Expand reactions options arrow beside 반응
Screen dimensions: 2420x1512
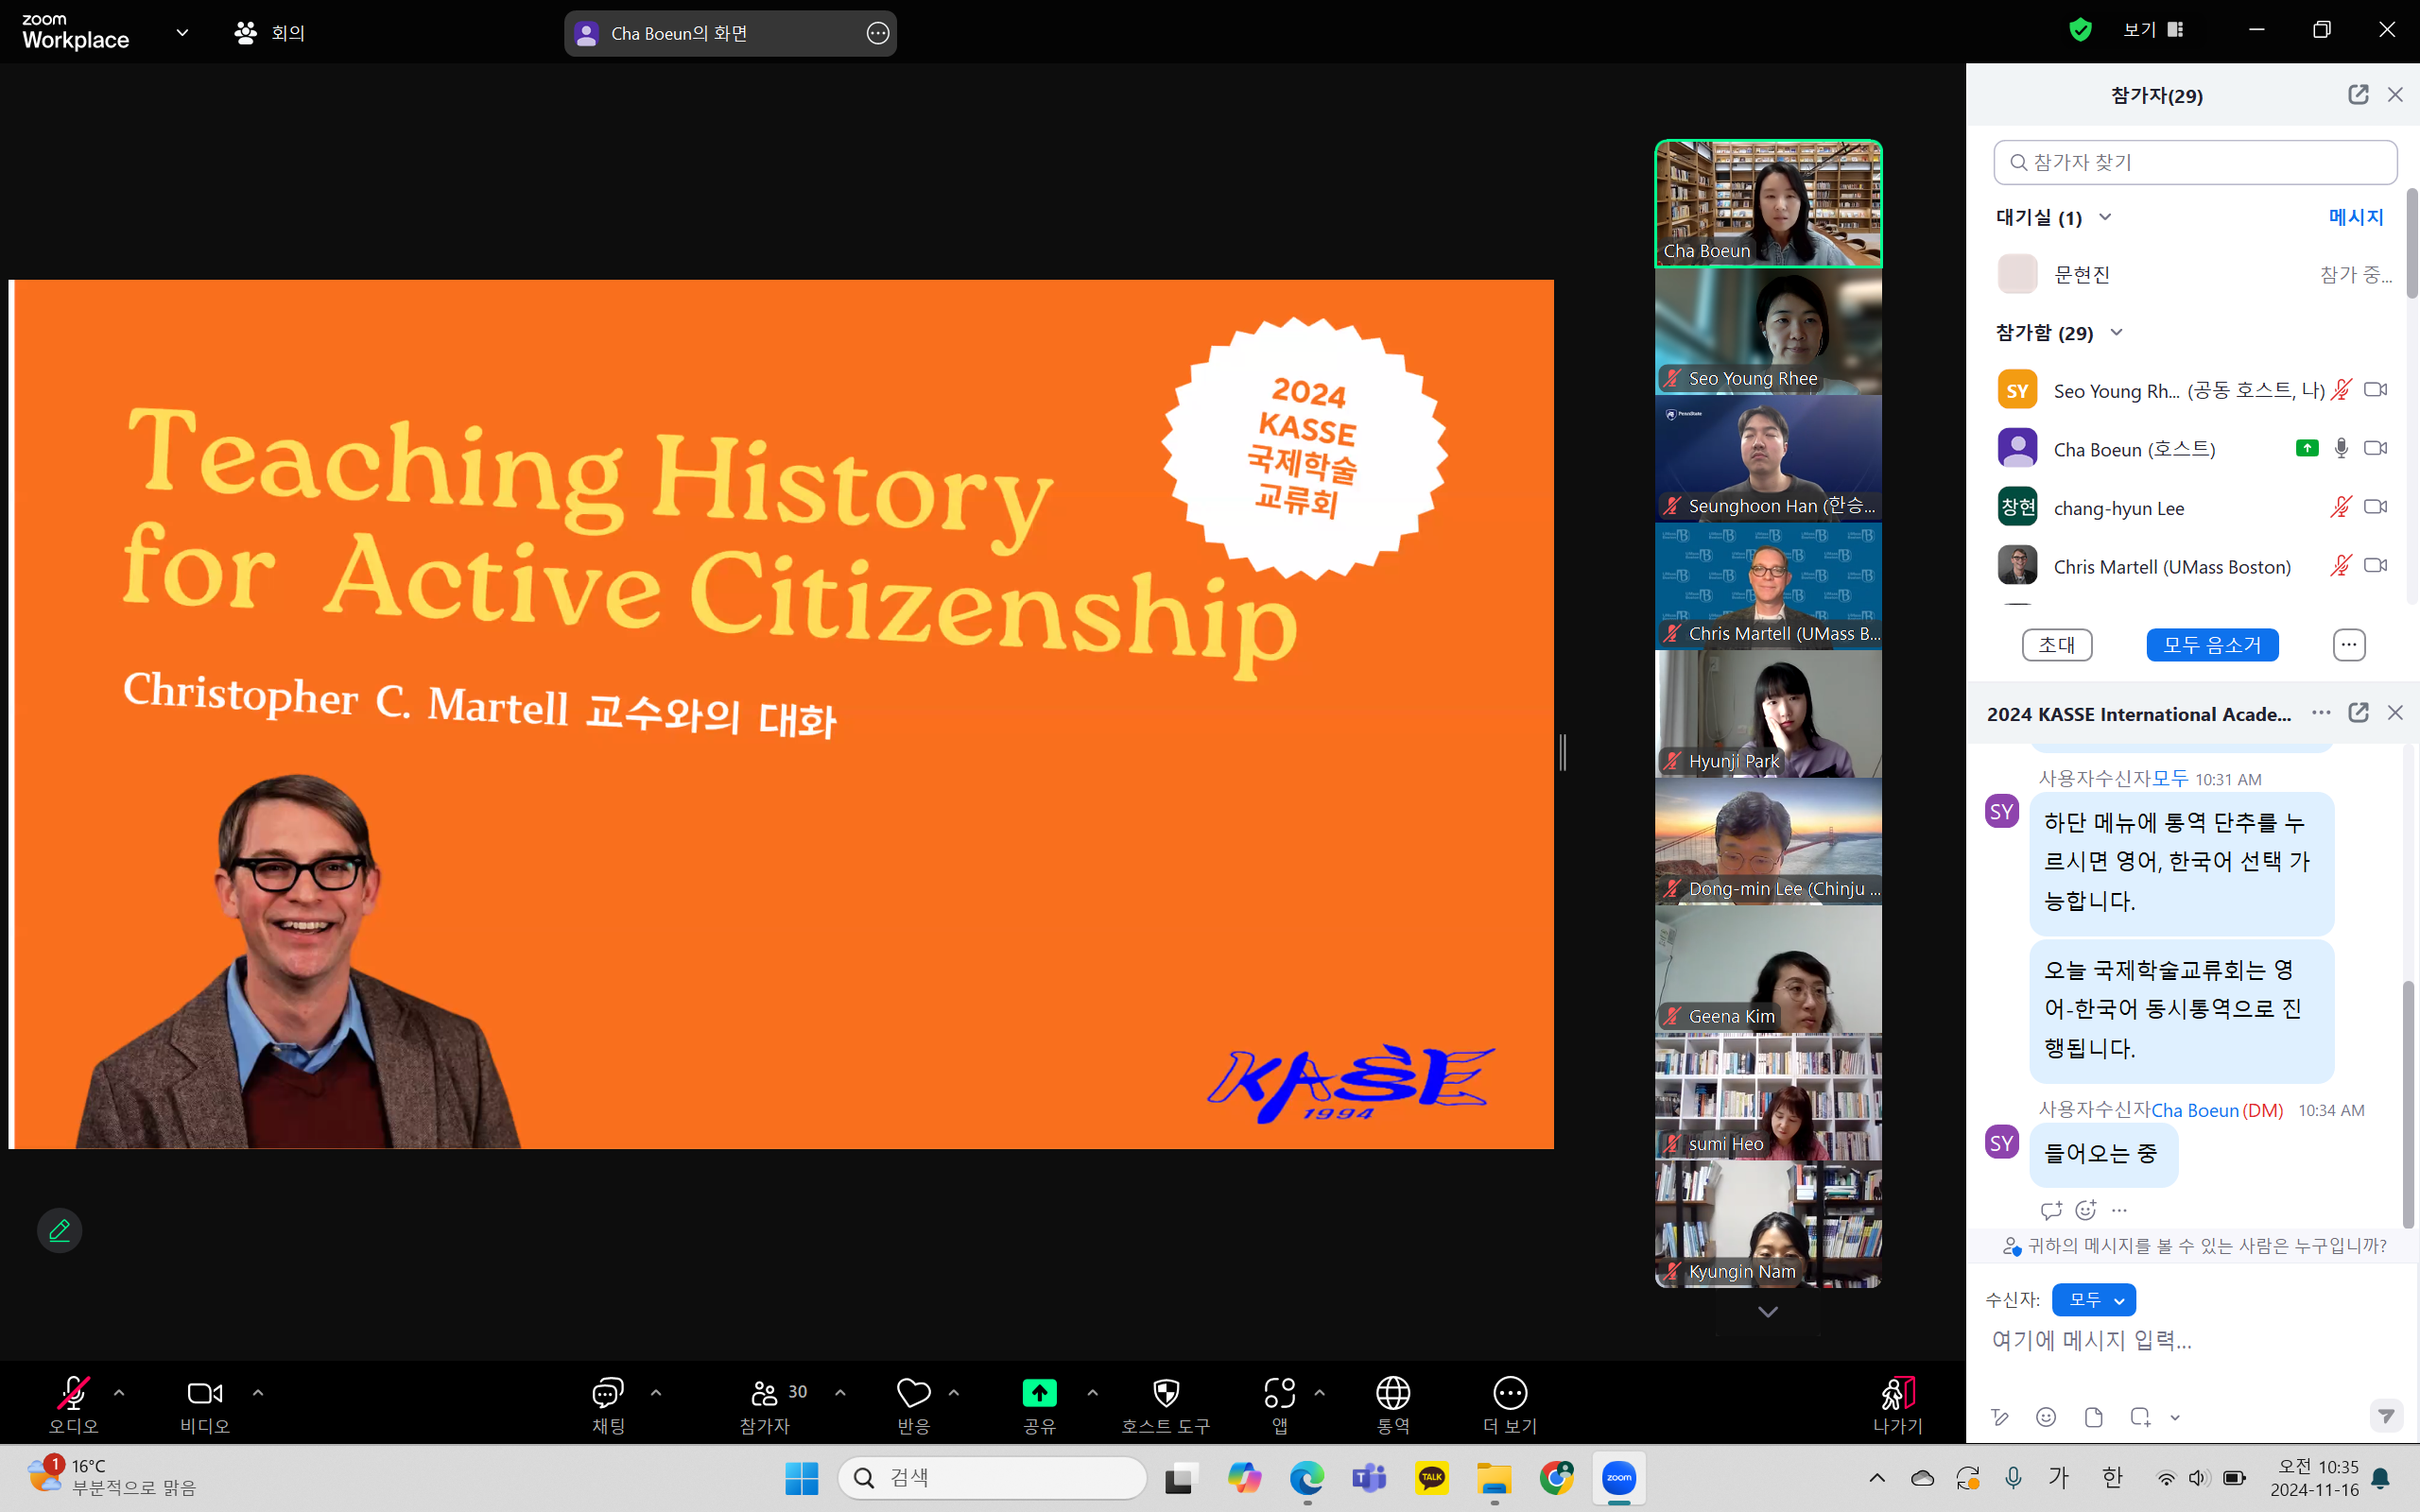954,1392
